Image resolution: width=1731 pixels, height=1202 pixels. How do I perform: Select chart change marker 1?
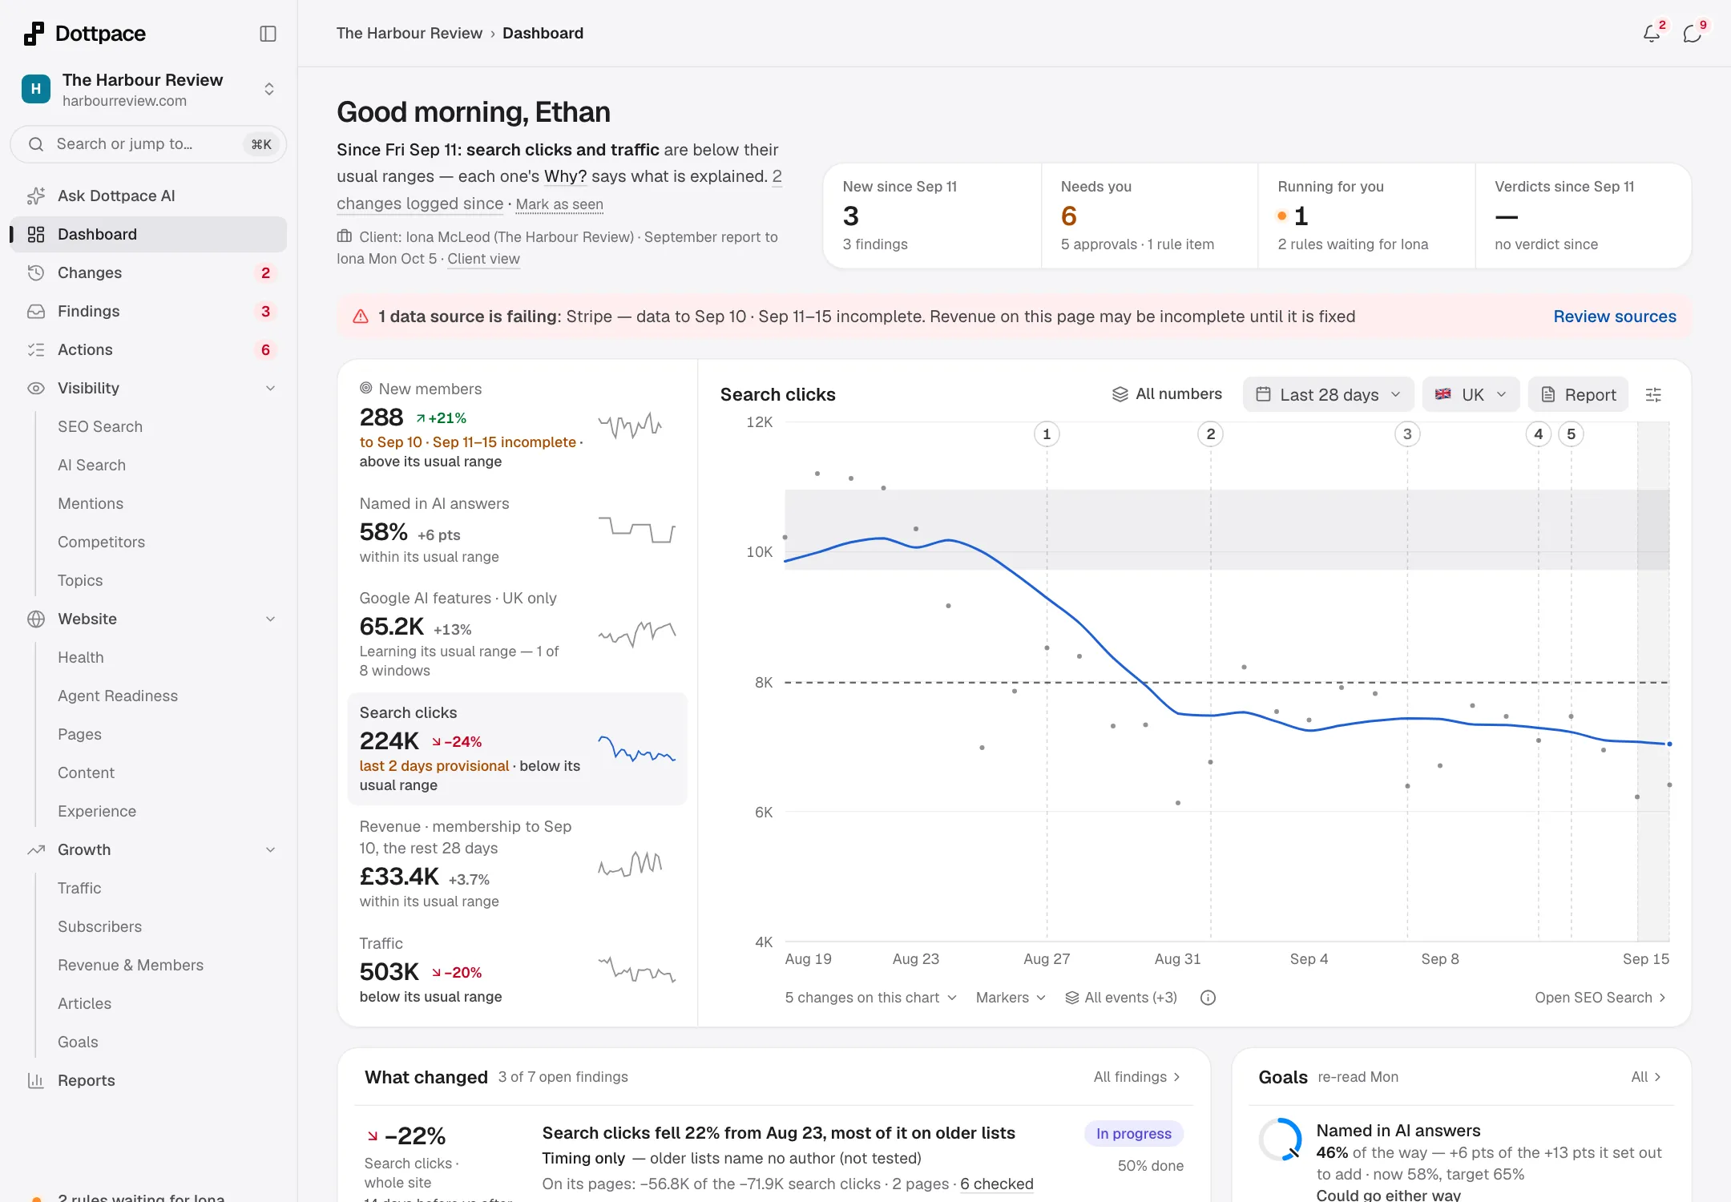tap(1047, 434)
